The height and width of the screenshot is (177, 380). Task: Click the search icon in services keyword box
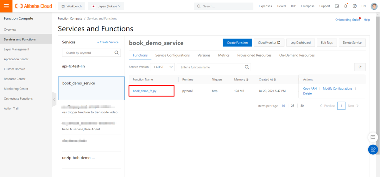click(x=117, y=53)
